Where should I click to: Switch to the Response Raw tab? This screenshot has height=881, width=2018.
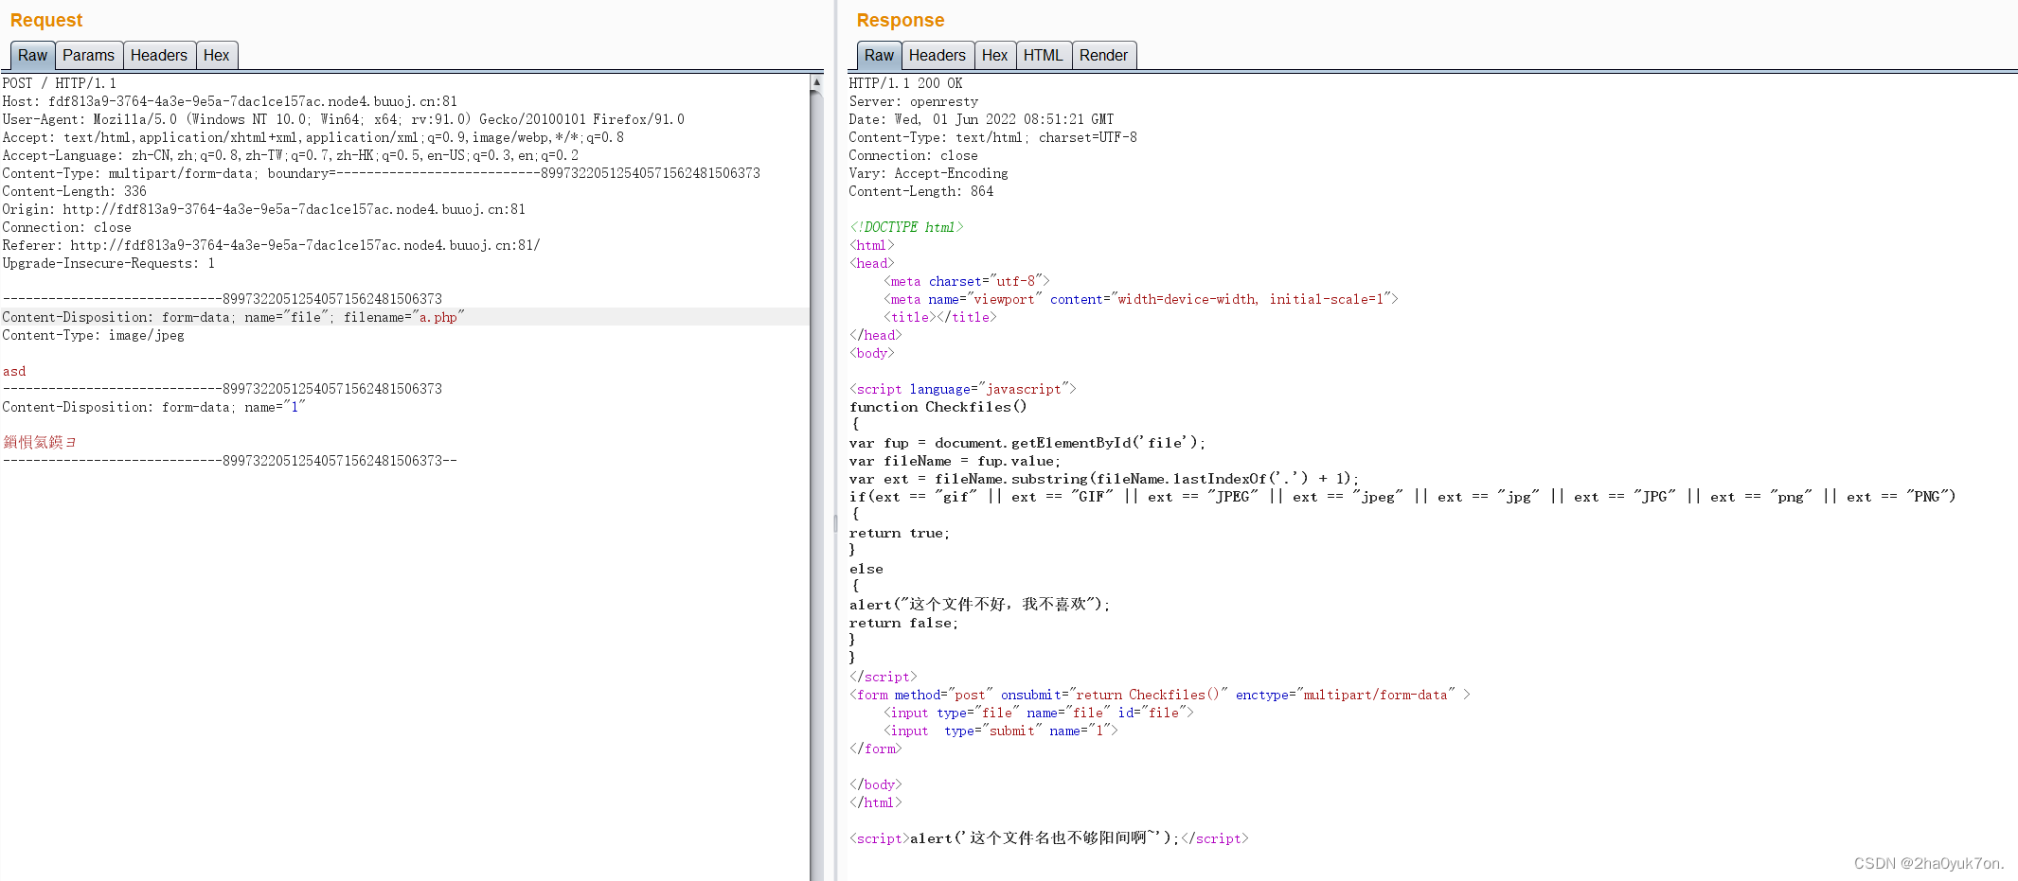(879, 55)
